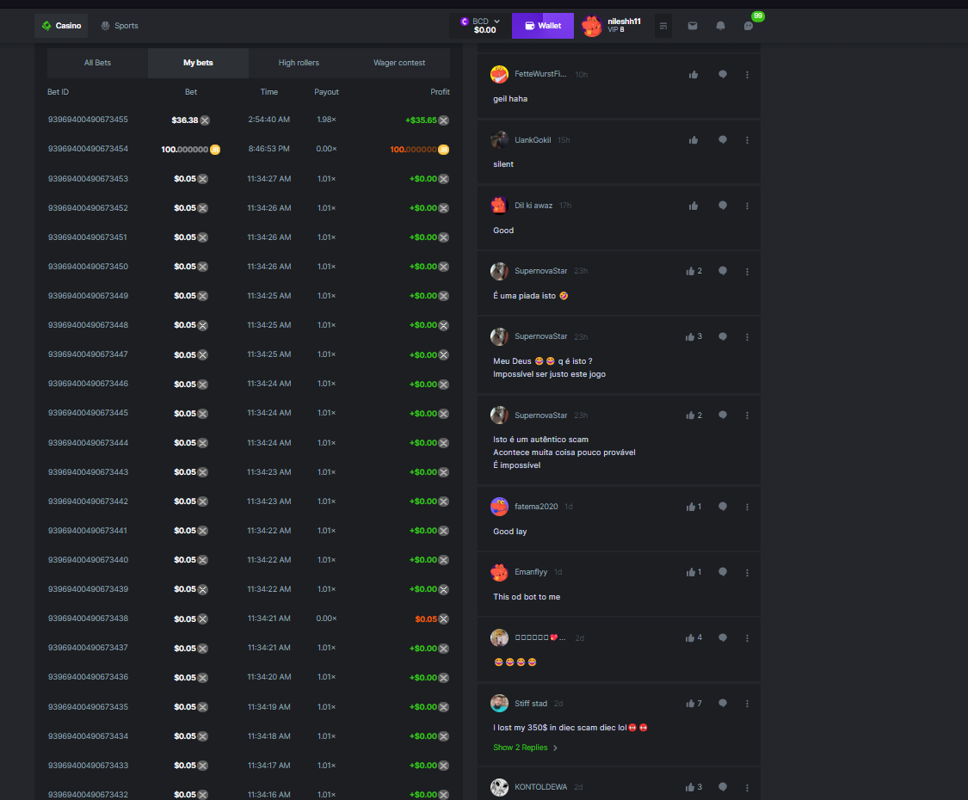
Task: Reply to UankGokil's 'silent' comment
Action: [x=723, y=140]
